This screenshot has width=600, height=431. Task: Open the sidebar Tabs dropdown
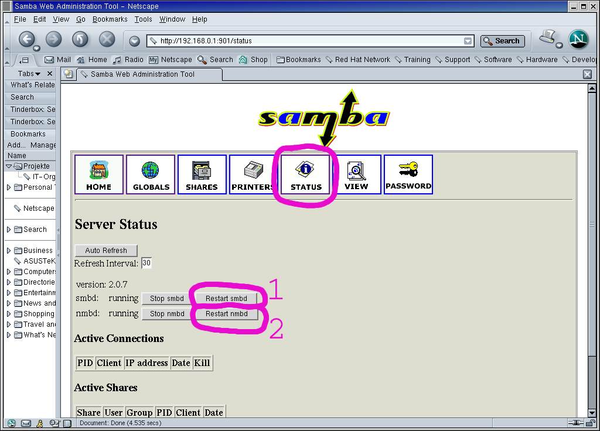[29, 74]
